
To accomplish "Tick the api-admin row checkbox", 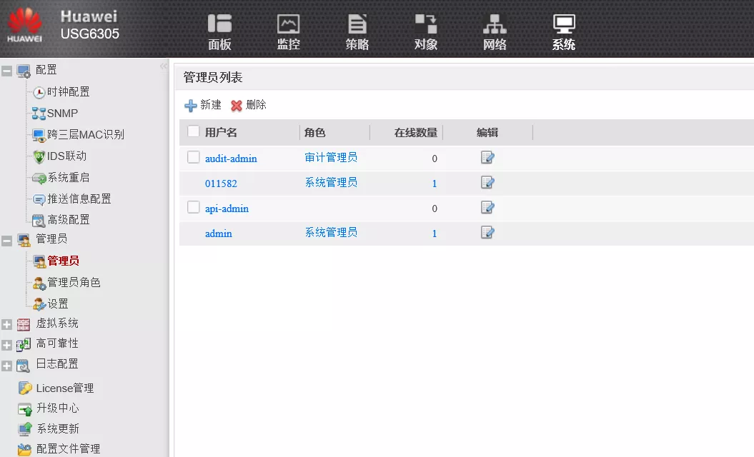I will 193,207.
